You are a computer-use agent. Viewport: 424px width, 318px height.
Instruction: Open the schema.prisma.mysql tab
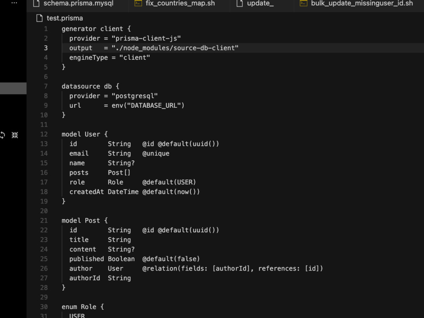coord(78,3)
